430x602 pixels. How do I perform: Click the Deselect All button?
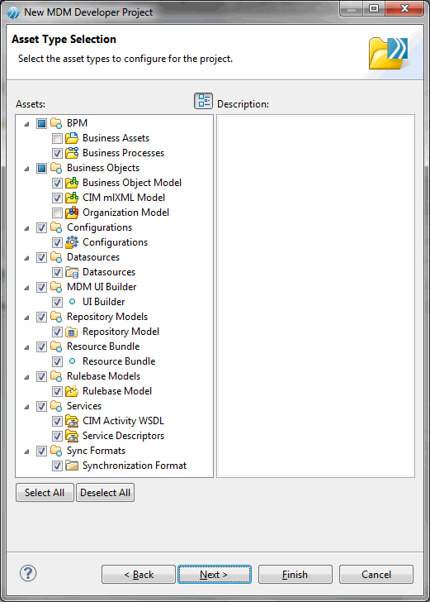106,493
